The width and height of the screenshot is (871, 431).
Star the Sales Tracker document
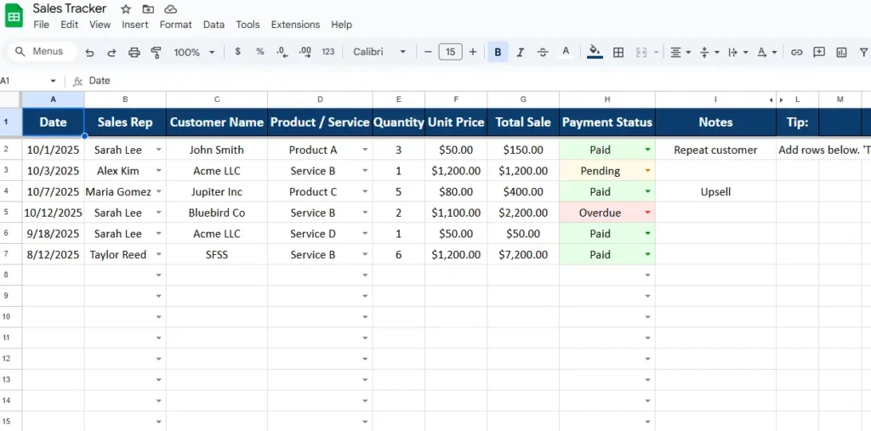click(x=126, y=9)
